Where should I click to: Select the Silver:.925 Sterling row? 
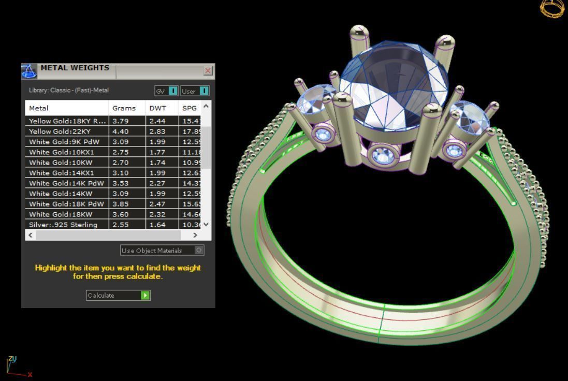113,225
